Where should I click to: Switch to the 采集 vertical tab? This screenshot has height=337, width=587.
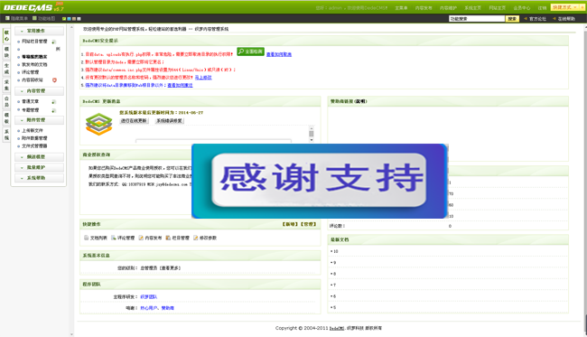point(6,85)
